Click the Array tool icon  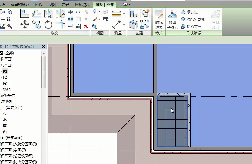[x=71, y=19]
